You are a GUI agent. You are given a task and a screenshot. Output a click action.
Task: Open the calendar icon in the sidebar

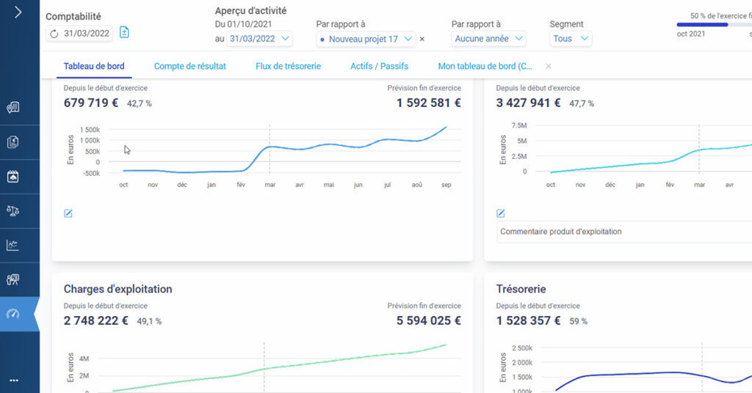pos(13,177)
